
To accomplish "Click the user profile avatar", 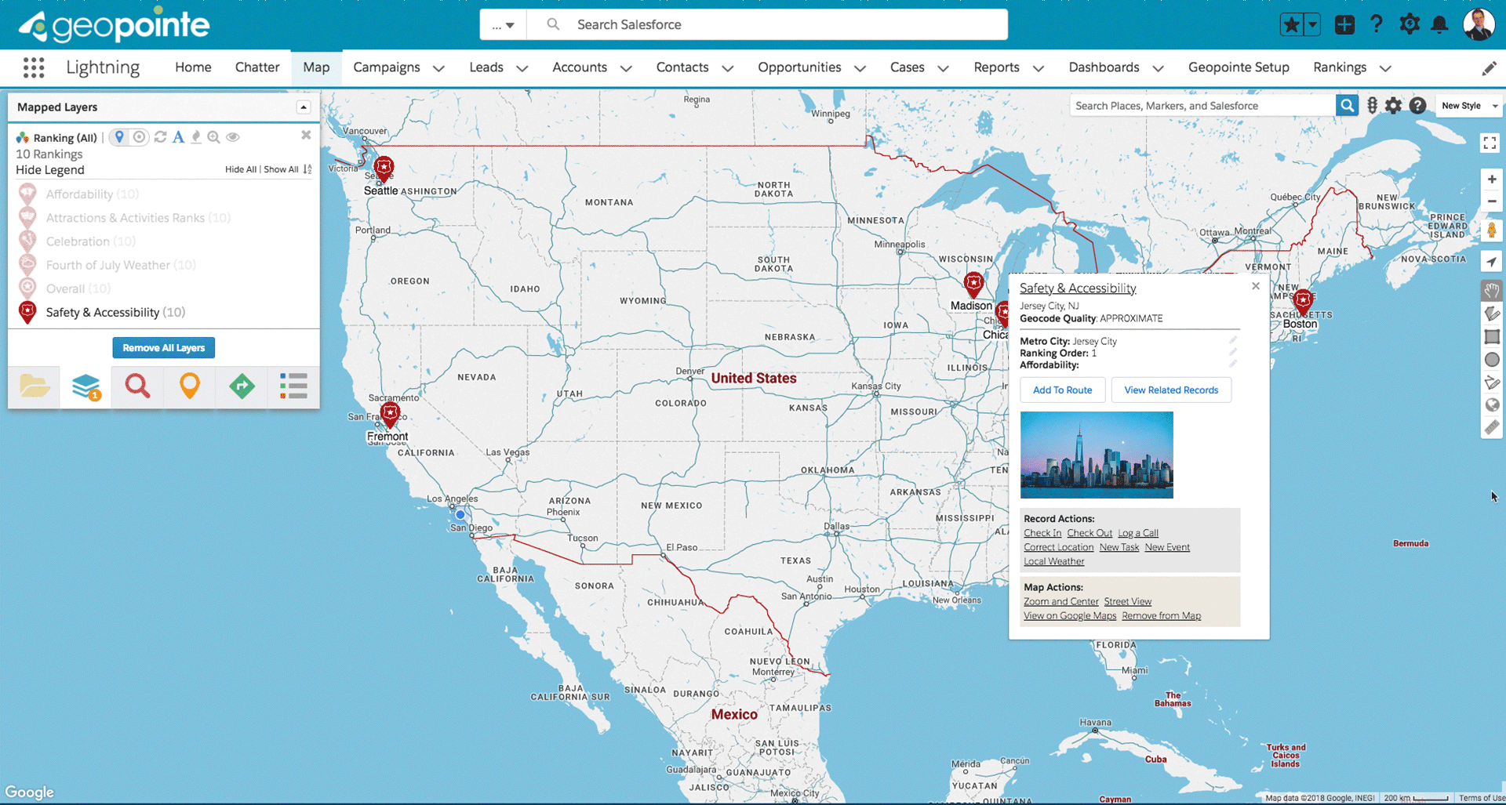I will pyautogui.click(x=1479, y=24).
